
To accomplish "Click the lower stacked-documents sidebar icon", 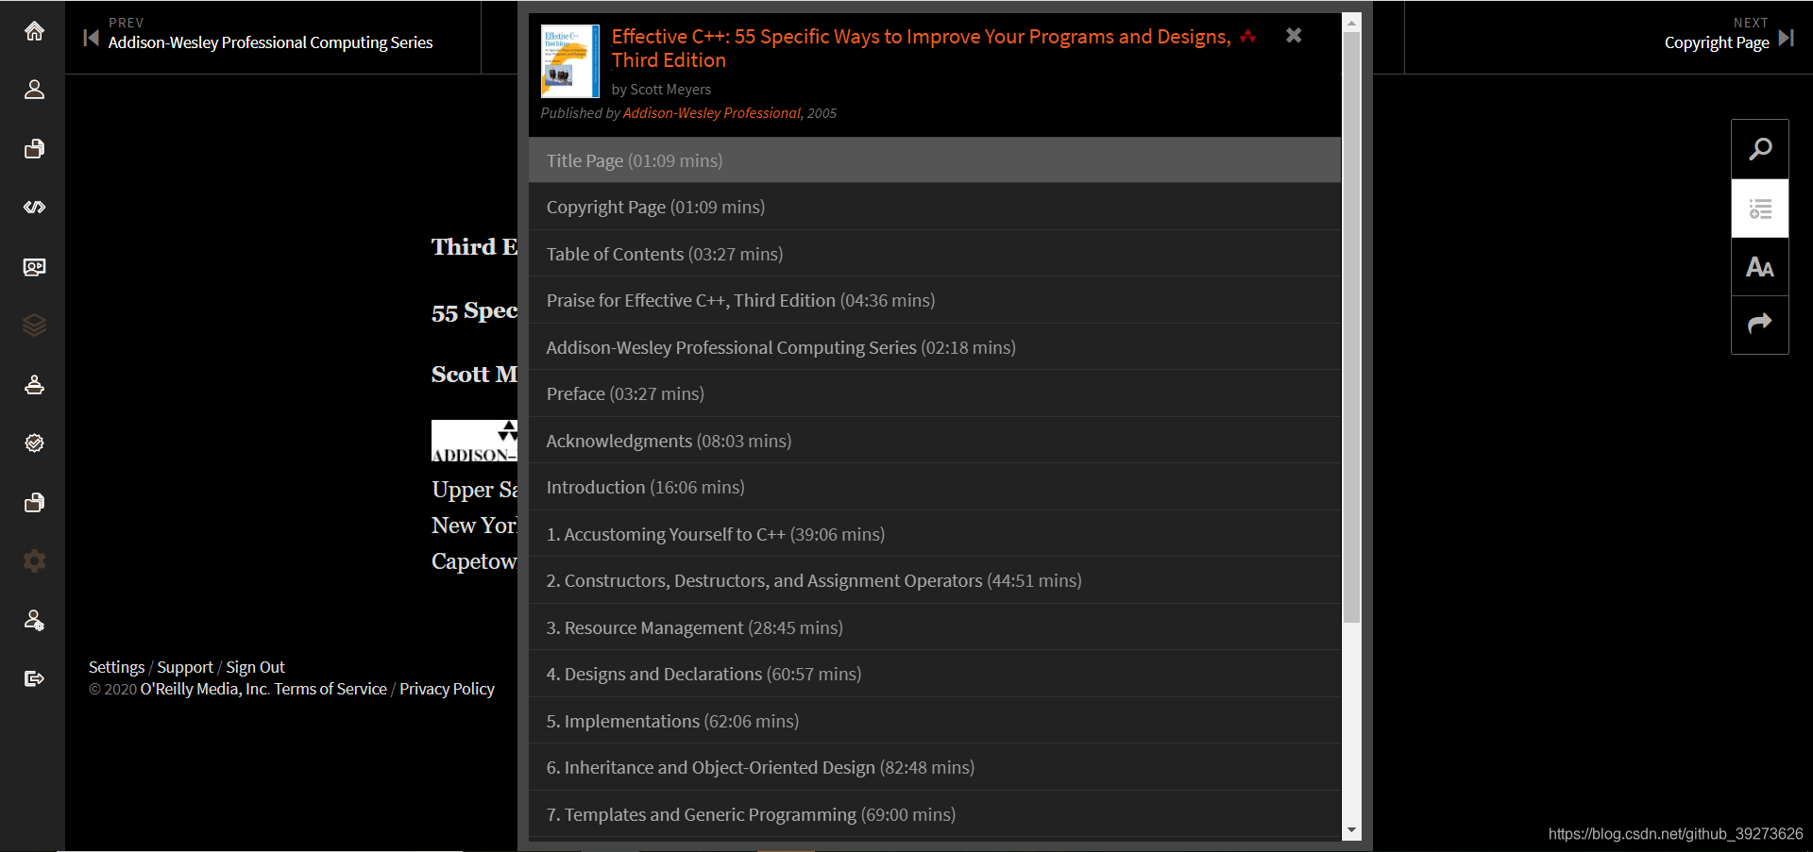I will pos(34,503).
